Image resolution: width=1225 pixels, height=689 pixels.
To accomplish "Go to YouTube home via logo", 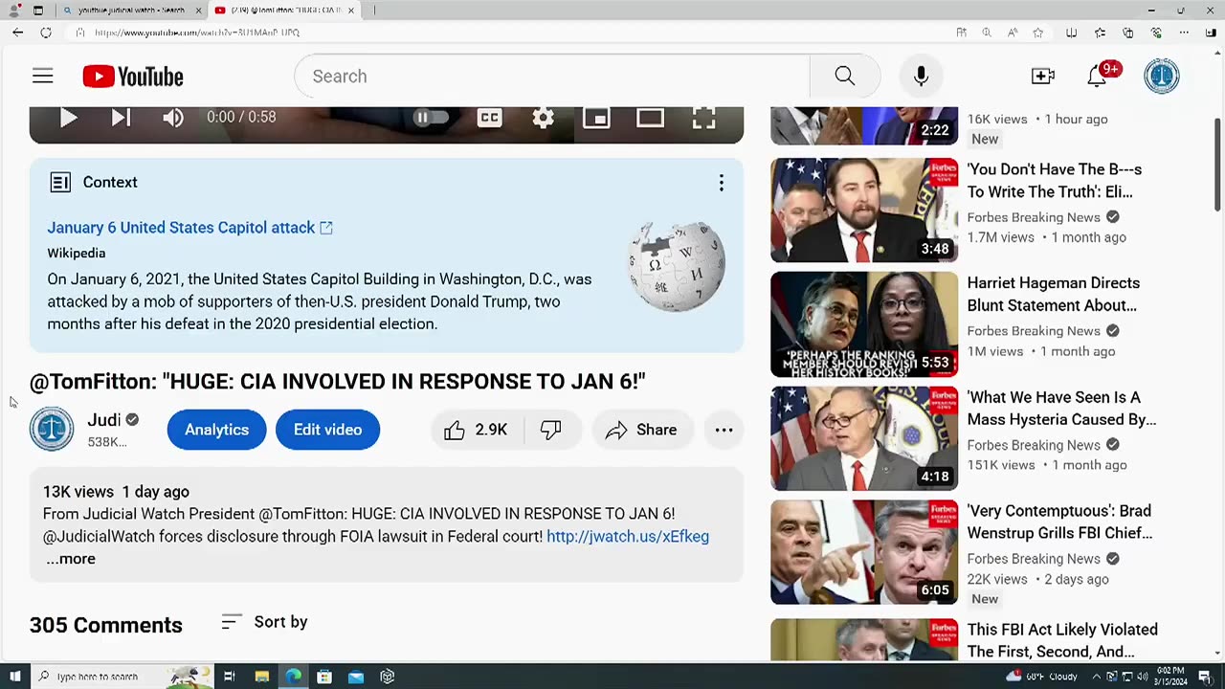I will coord(133,77).
